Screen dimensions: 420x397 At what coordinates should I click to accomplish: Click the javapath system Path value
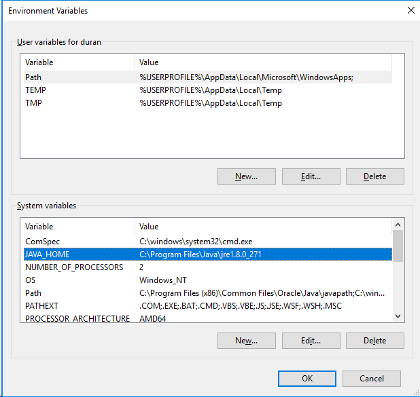[262, 293]
